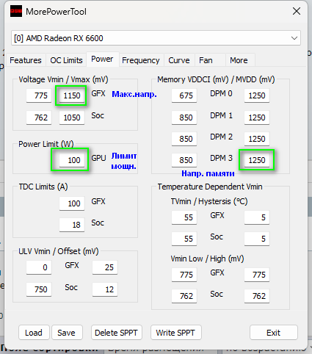Click the Hystersis GFX field

pos(257,217)
